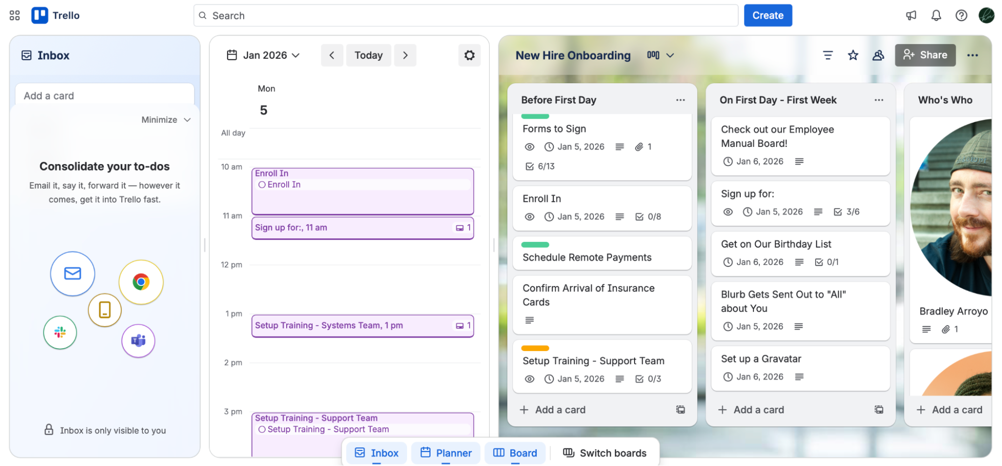1002x466 pixels.
Task: Star the New Hire Onboarding board
Action: (853, 55)
